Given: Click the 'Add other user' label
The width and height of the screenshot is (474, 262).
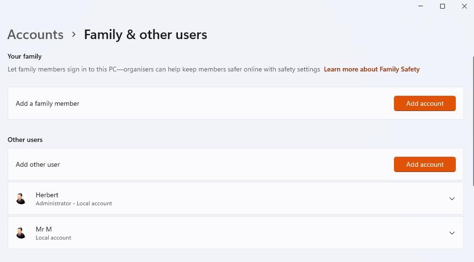Looking at the screenshot, I should pyautogui.click(x=38, y=164).
